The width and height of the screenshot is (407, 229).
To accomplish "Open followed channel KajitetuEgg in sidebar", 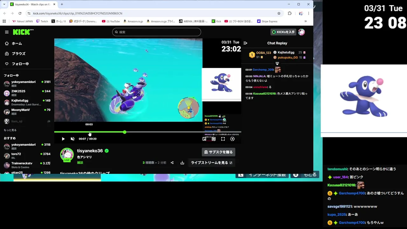I will (x=27, y=102).
